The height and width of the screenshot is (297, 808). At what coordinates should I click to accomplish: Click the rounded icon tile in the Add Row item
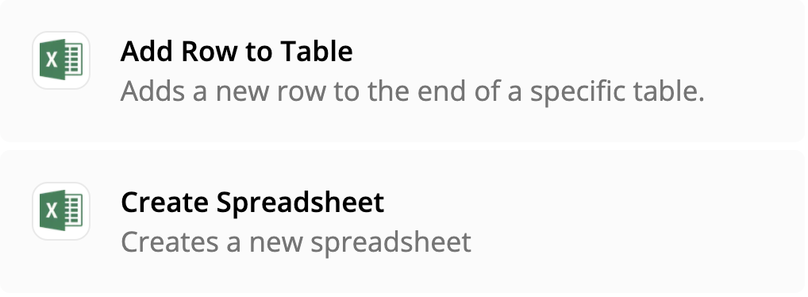(61, 60)
